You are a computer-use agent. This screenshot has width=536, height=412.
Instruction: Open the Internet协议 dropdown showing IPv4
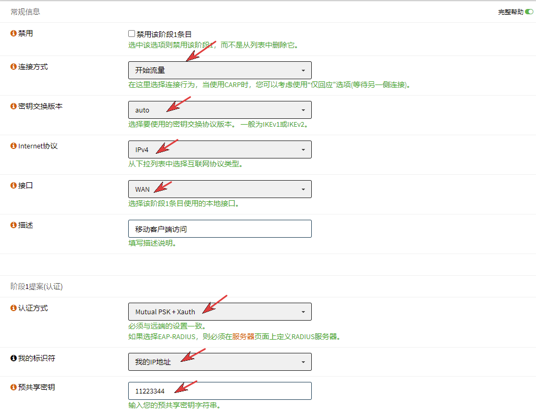(x=219, y=149)
